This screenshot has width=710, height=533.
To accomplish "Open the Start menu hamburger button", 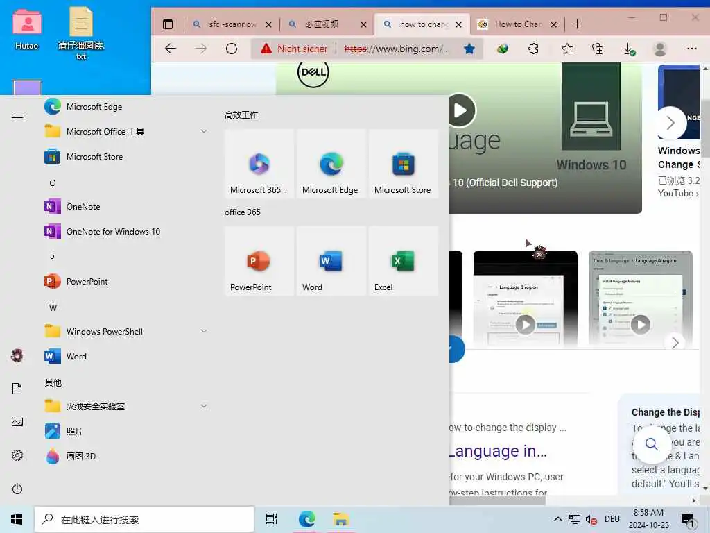I will (x=17, y=115).
